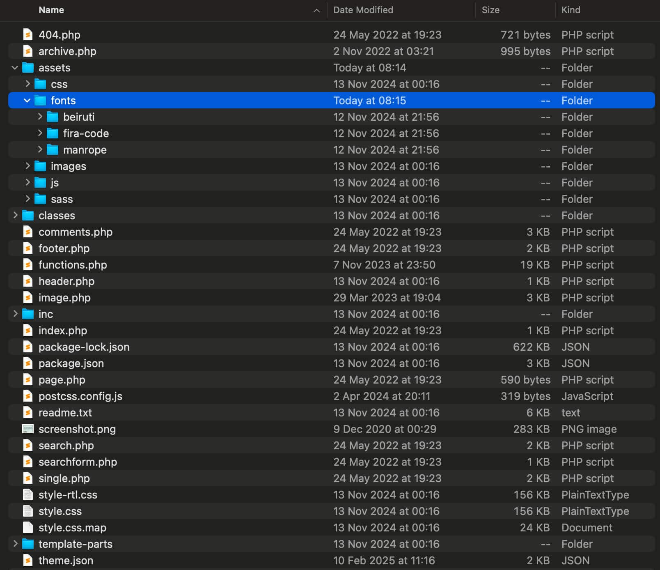
Task: Expand the template-parts folder
Action: pyautogui.click(x=15, y=544)
